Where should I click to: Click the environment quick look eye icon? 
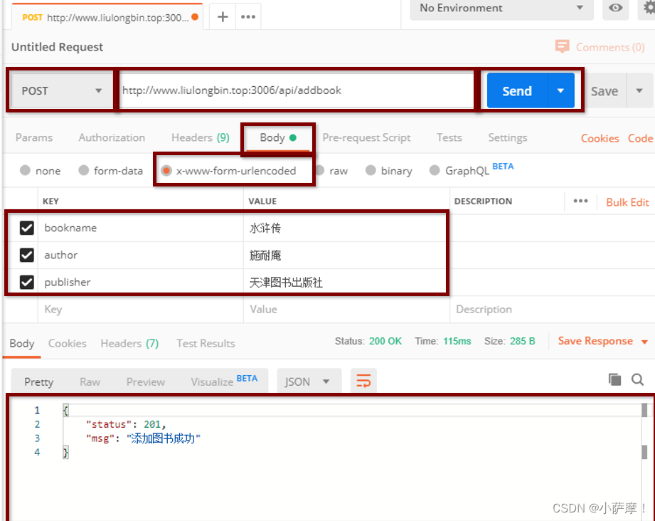click(x=615, y=8)
